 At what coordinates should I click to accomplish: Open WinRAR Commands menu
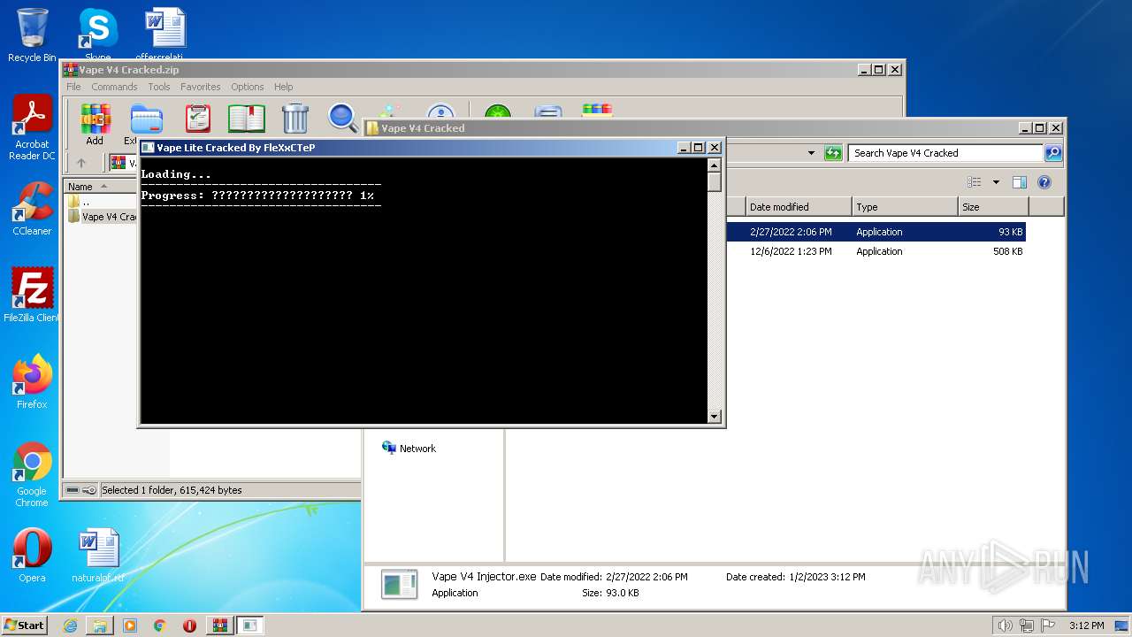[114, 87]
